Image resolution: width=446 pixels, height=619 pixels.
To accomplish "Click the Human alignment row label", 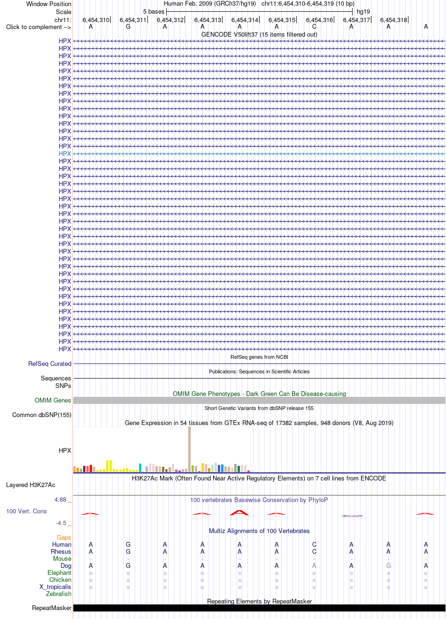I will pyautogui.click(x=62, y=544).
